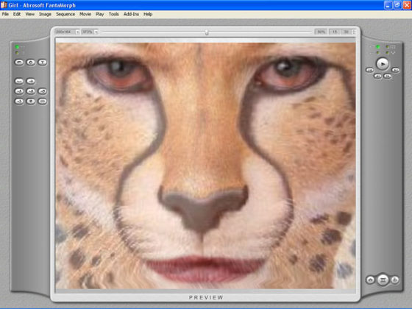The width and height of the screenshot is (412, 309).
Task: Toggle the dim indicator beside the grid symbol
Action: (x=387, y=47)
